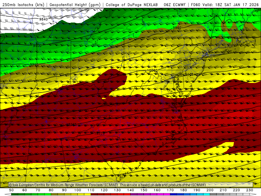The image size is (261, 196).
Task: Click the 60 value on the color scale
Action: pyautogui.click(x=25, y=190)
